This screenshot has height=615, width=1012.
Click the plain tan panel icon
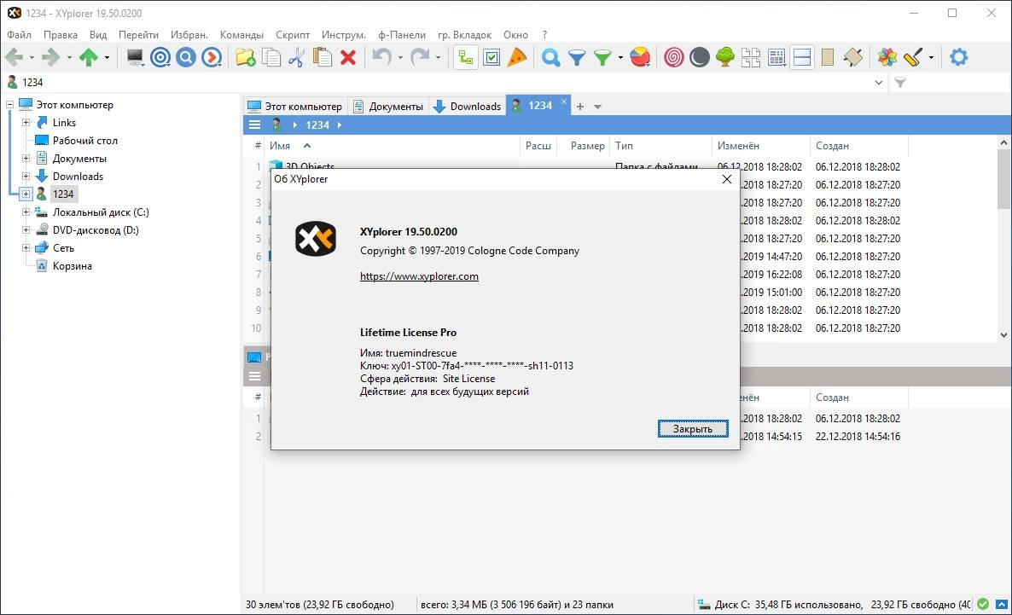[828, 57]
